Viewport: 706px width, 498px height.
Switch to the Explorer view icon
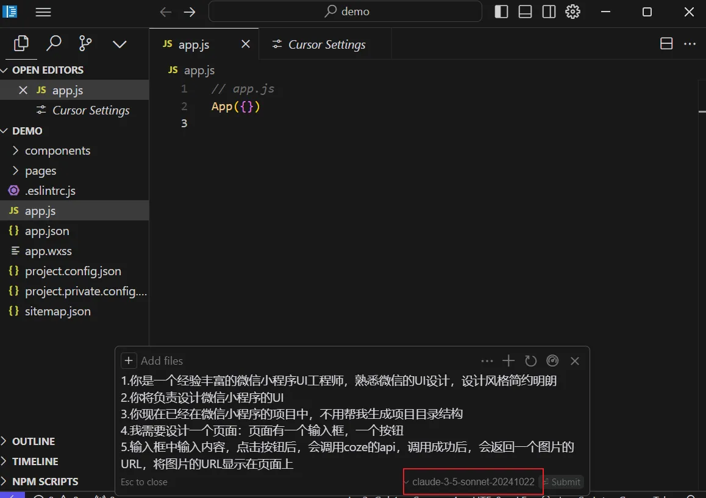[x=21, y=43]
